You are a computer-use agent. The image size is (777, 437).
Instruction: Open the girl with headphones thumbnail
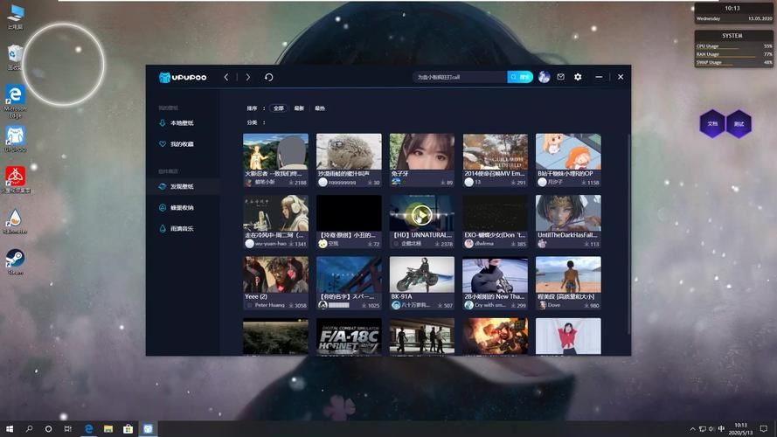pyautogui.click(x=275, y=213)
